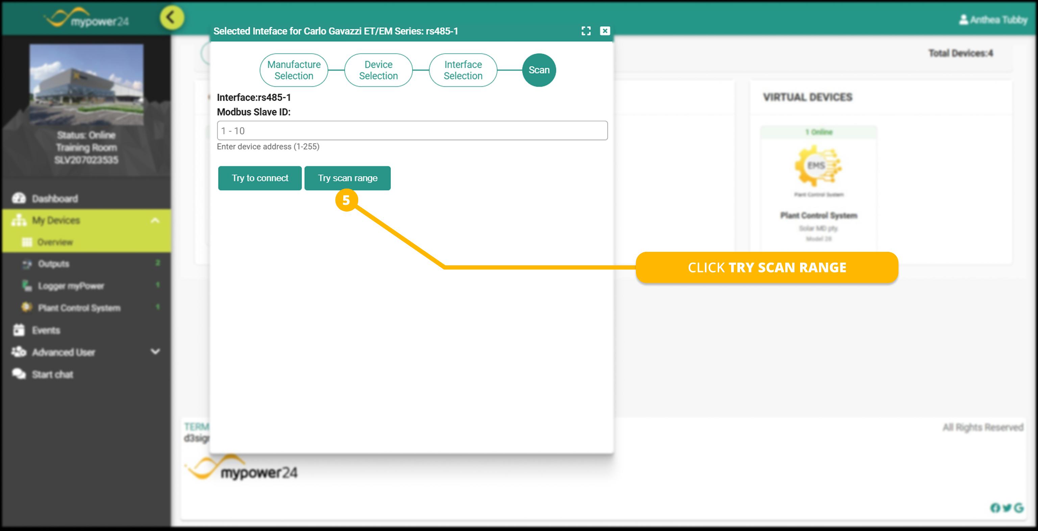Screen dimensions: 1038x531
Task: Click into the Modbus Slave ID field
Action: tap(412, 130)
